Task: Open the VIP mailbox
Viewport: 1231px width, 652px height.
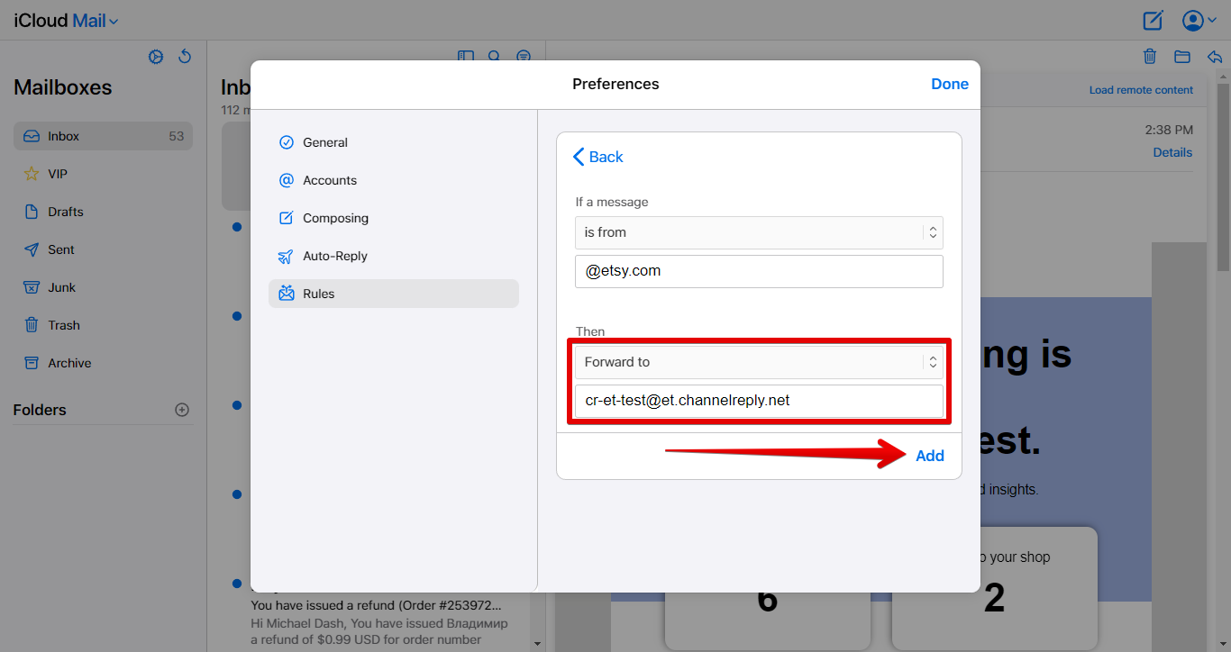Action: tap(103, 174)
